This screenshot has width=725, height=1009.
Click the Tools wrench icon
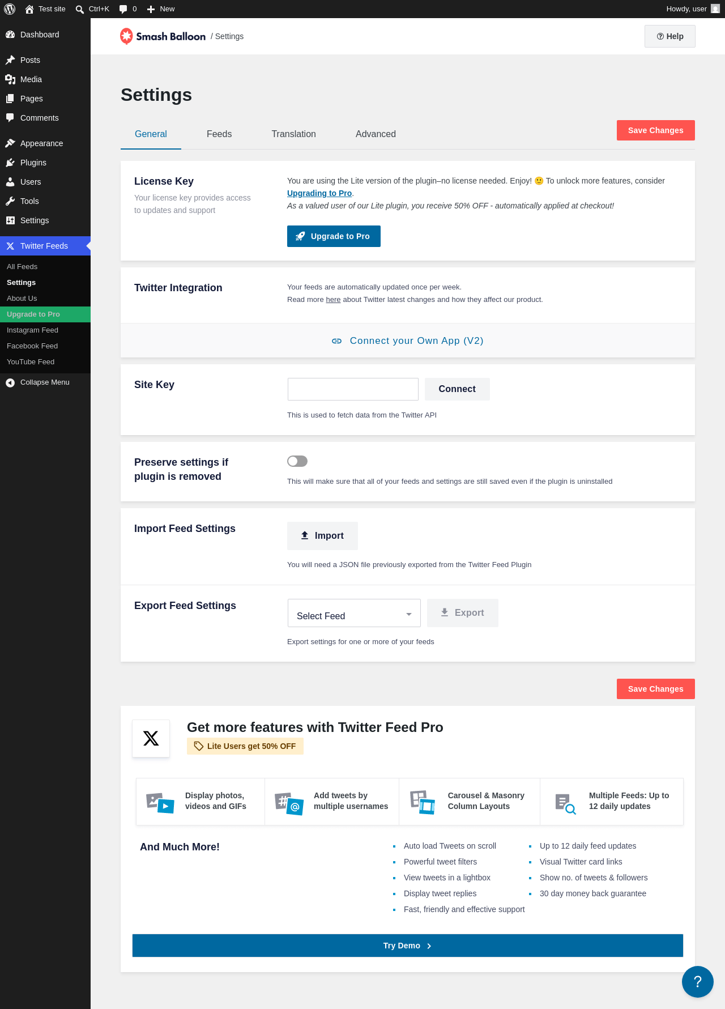point(10,201)
